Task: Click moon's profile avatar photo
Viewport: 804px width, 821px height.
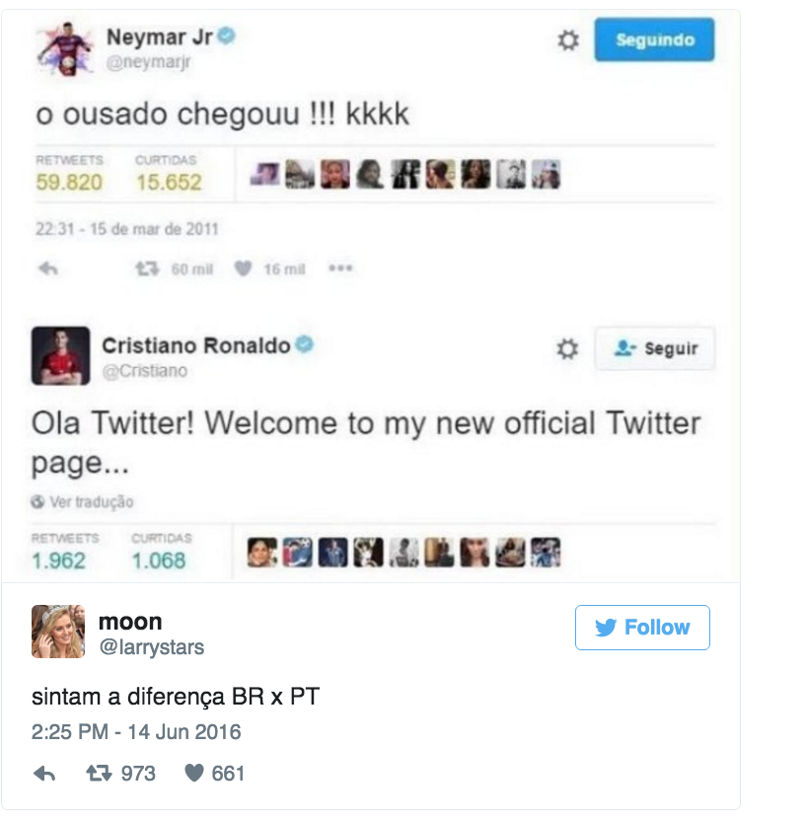Action: click(x=58, y=632)
